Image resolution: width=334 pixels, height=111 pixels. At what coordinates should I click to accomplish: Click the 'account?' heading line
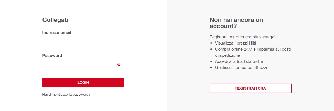223,26
